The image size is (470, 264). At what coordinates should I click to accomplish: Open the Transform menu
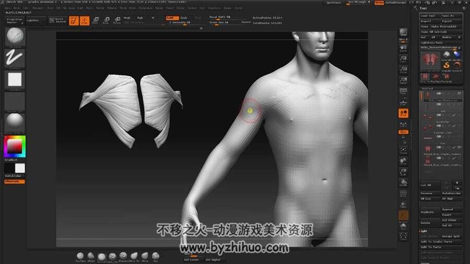pos(214,8)
